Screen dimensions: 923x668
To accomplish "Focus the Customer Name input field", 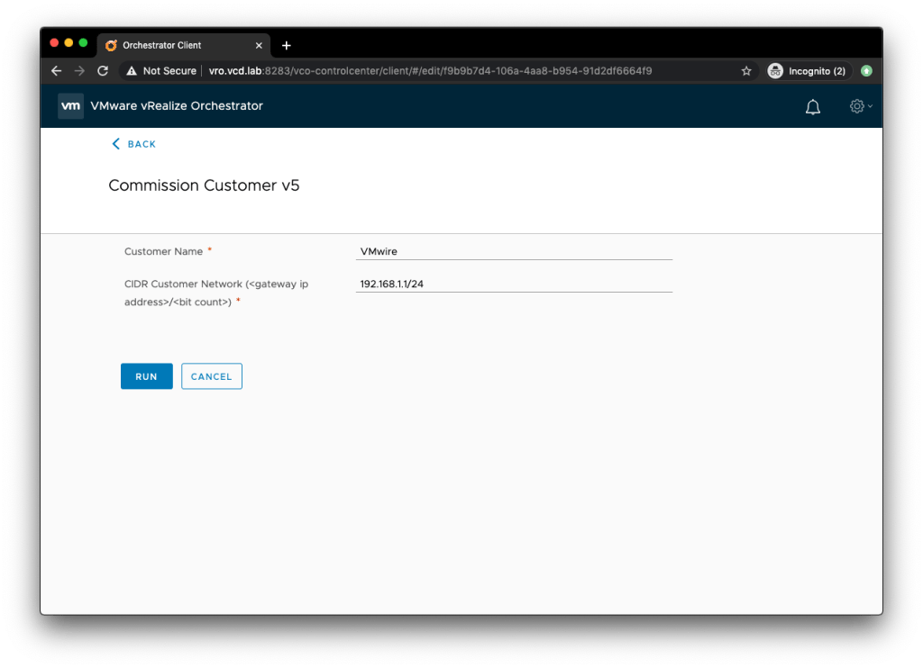I will coord(514,252).
